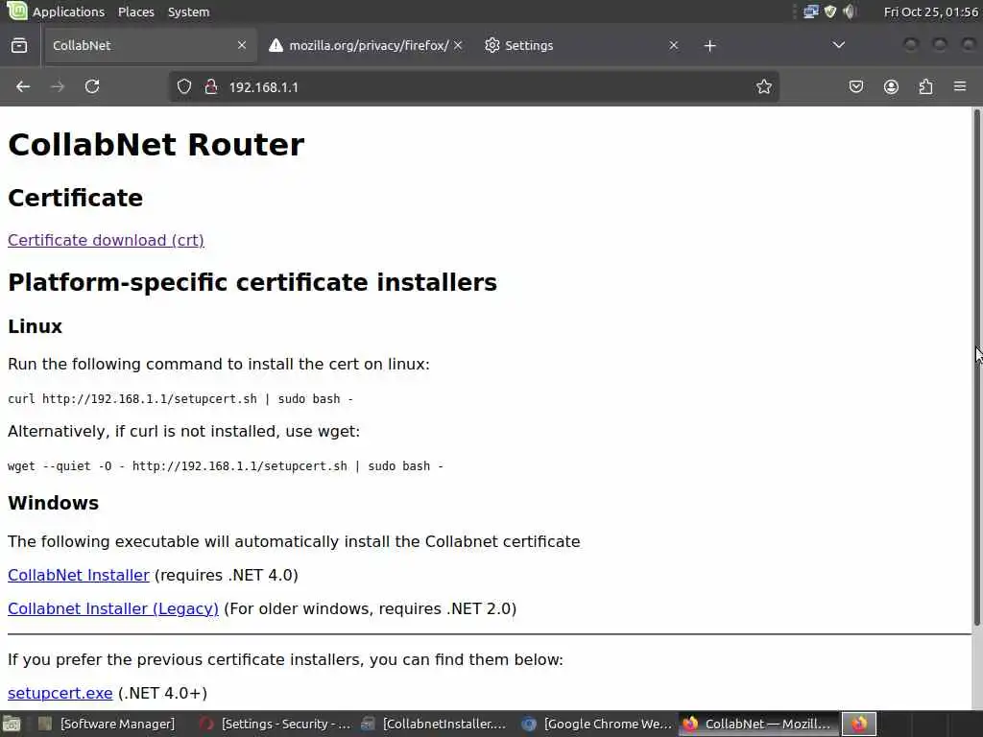Close the mozilla.org privacy tab

pos(458,45)
